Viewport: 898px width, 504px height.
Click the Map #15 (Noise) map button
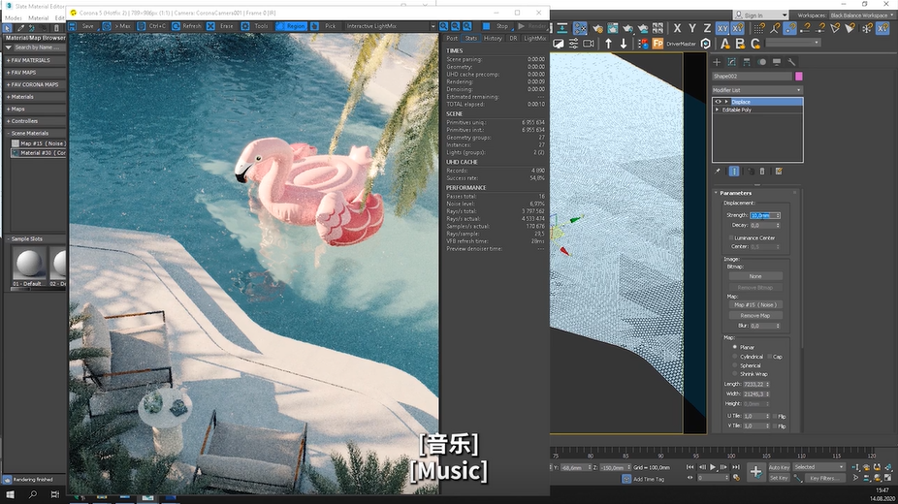[755, 305]
